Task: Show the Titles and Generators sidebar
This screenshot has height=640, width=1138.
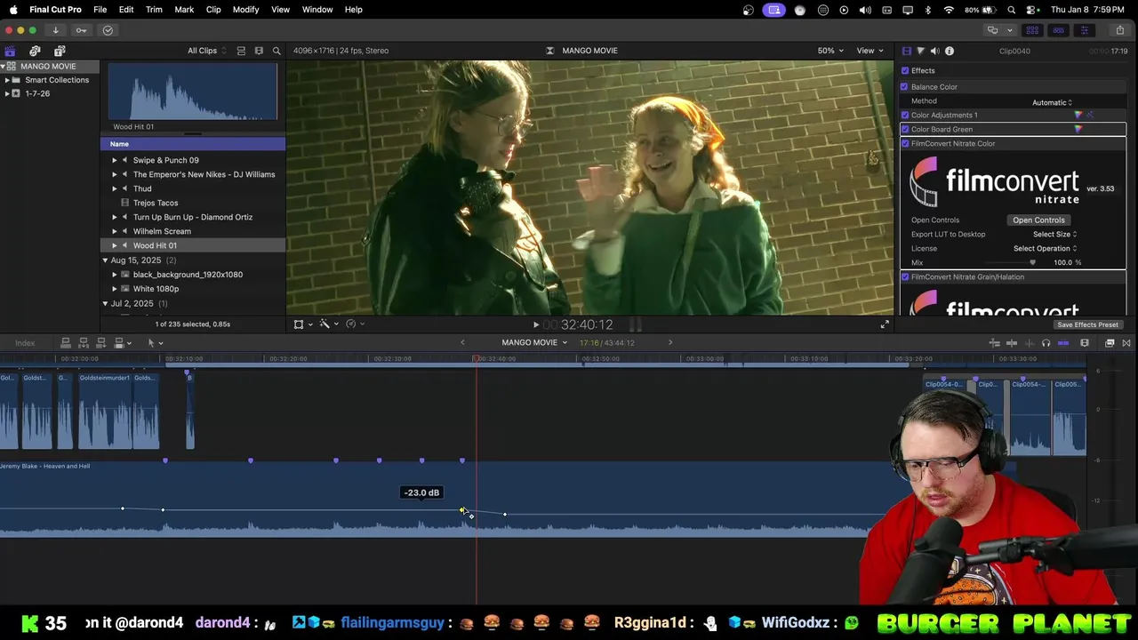Action: (x=60, y=51)
